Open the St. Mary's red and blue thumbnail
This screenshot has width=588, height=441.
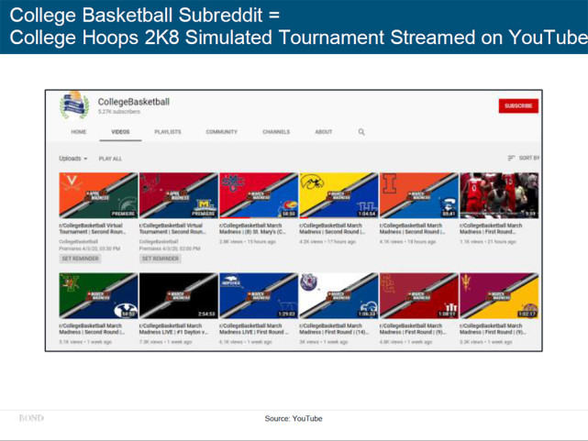point(259,195)
